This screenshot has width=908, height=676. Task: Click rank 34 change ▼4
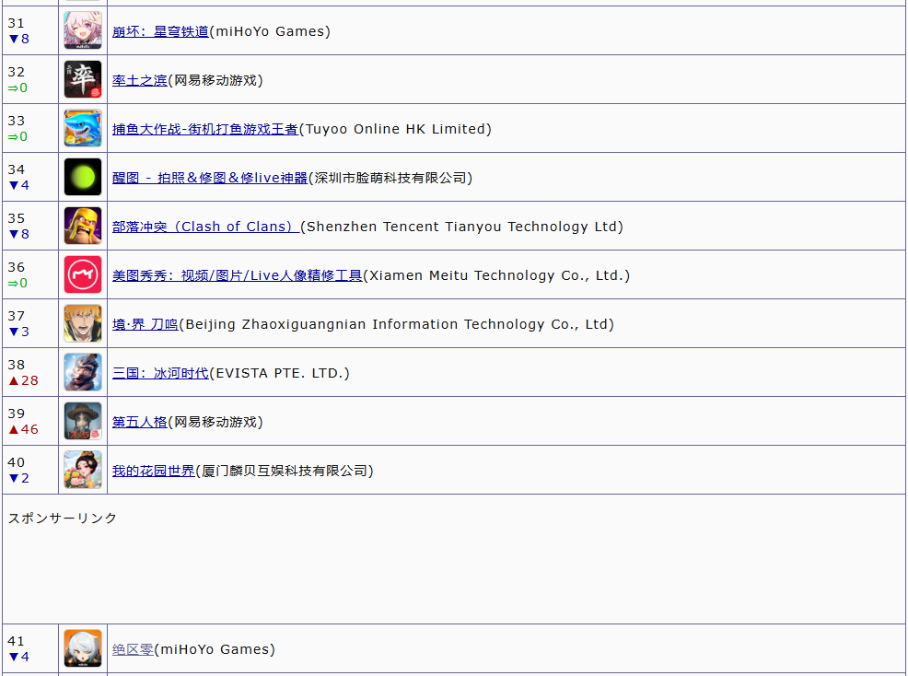pyautogui.click(x=18, y=185)
